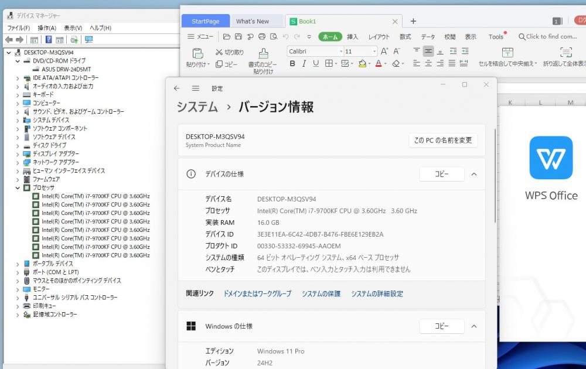Click the Settings back arrow
Image resolution: width=586 pixels, height=369 pixels.
(x=177, y=88)
